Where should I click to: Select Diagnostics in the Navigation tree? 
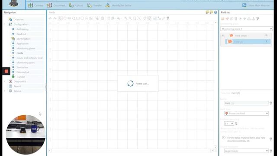(x=20, y=81)
